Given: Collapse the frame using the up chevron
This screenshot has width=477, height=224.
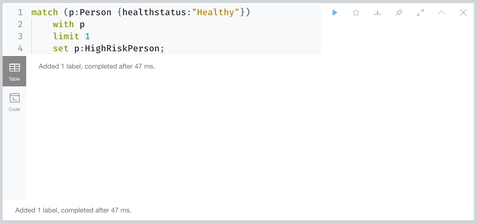Looking at the screenshot, I should point(442,13).
